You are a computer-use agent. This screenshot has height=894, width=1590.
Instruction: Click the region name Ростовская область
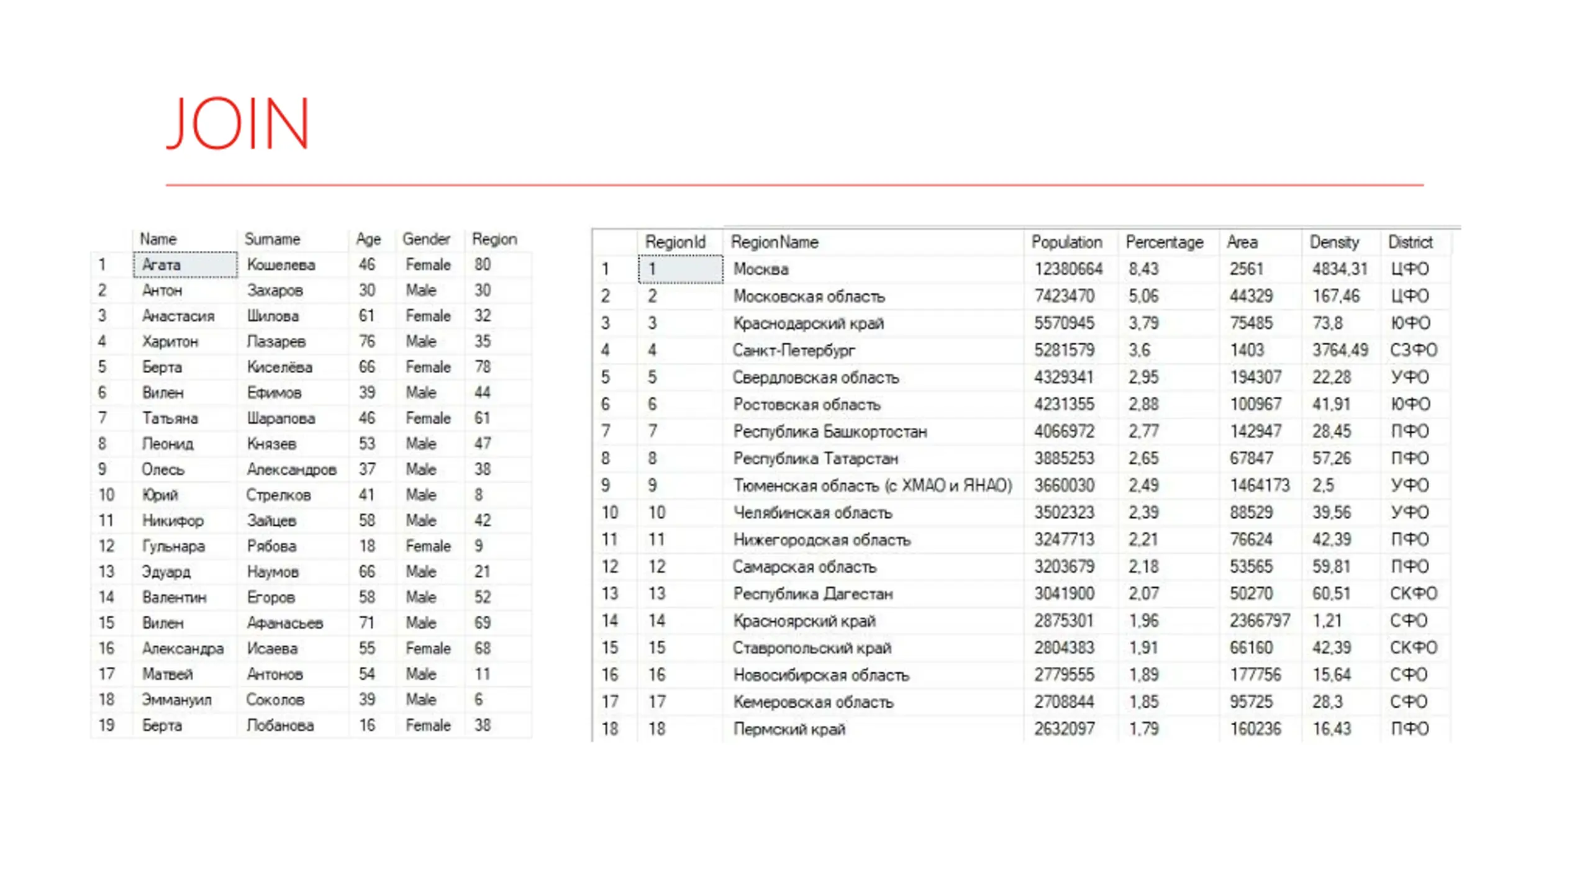pos(807,405)
